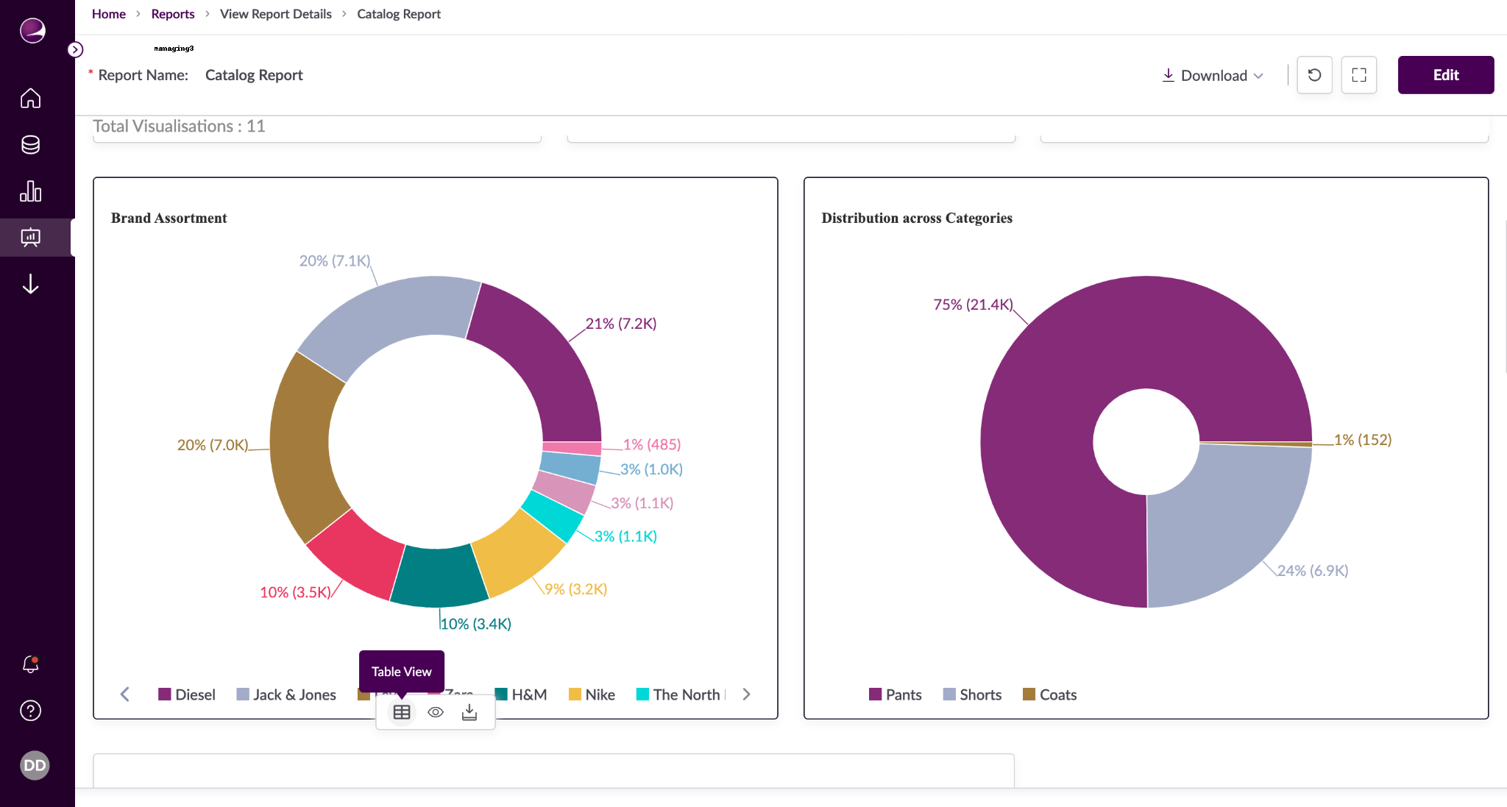Open the Download dropdown
The image size is (1507, 807).
click(1210, 74)
